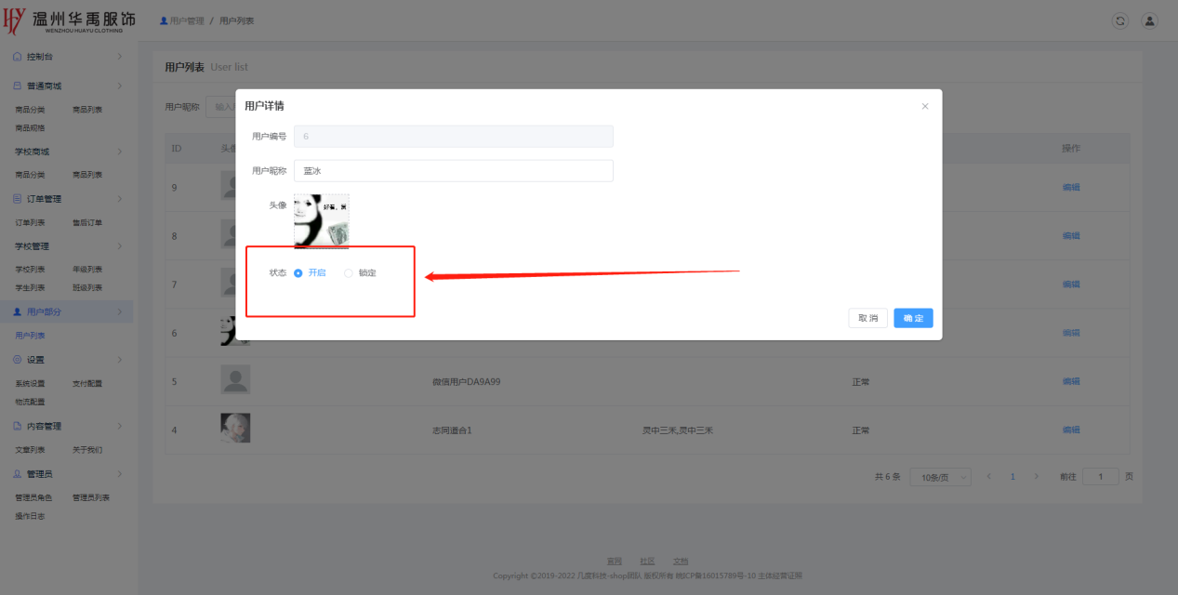Click the refresh icon in top header

click(1120, 20)
